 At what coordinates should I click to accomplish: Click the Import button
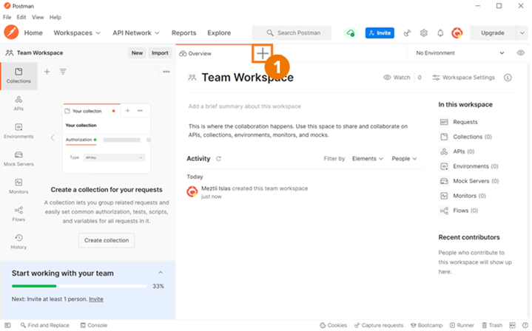[160, 53]
